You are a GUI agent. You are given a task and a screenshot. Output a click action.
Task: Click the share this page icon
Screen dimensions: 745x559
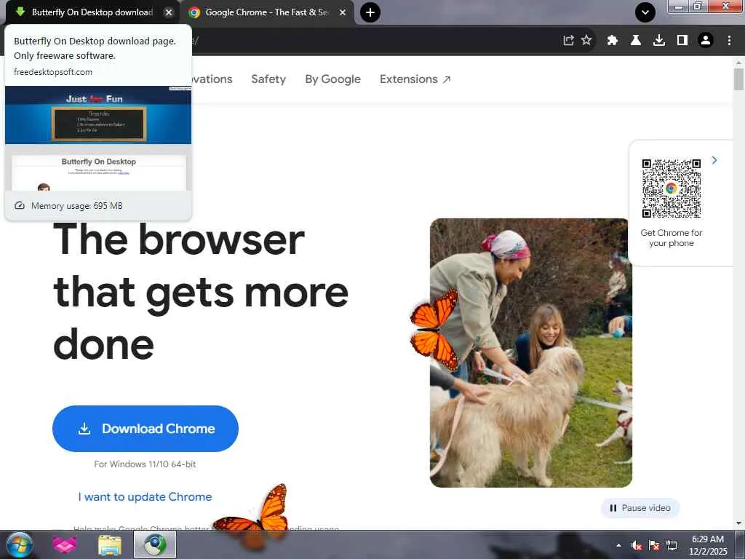(x=568, y=41)
